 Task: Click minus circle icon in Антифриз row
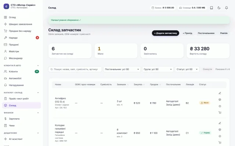tap(220, 106)
